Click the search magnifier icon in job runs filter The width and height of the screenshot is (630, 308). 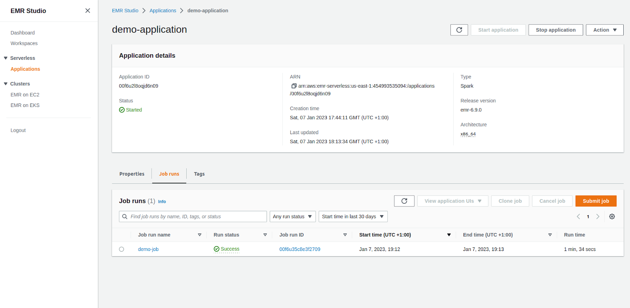[125, 216]
